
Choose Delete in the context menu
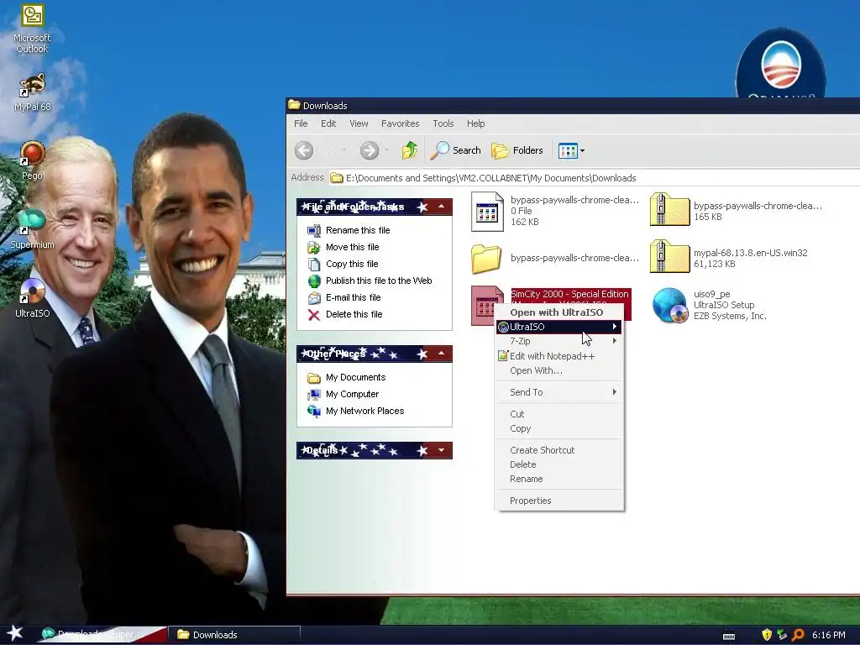pos(558,464)
